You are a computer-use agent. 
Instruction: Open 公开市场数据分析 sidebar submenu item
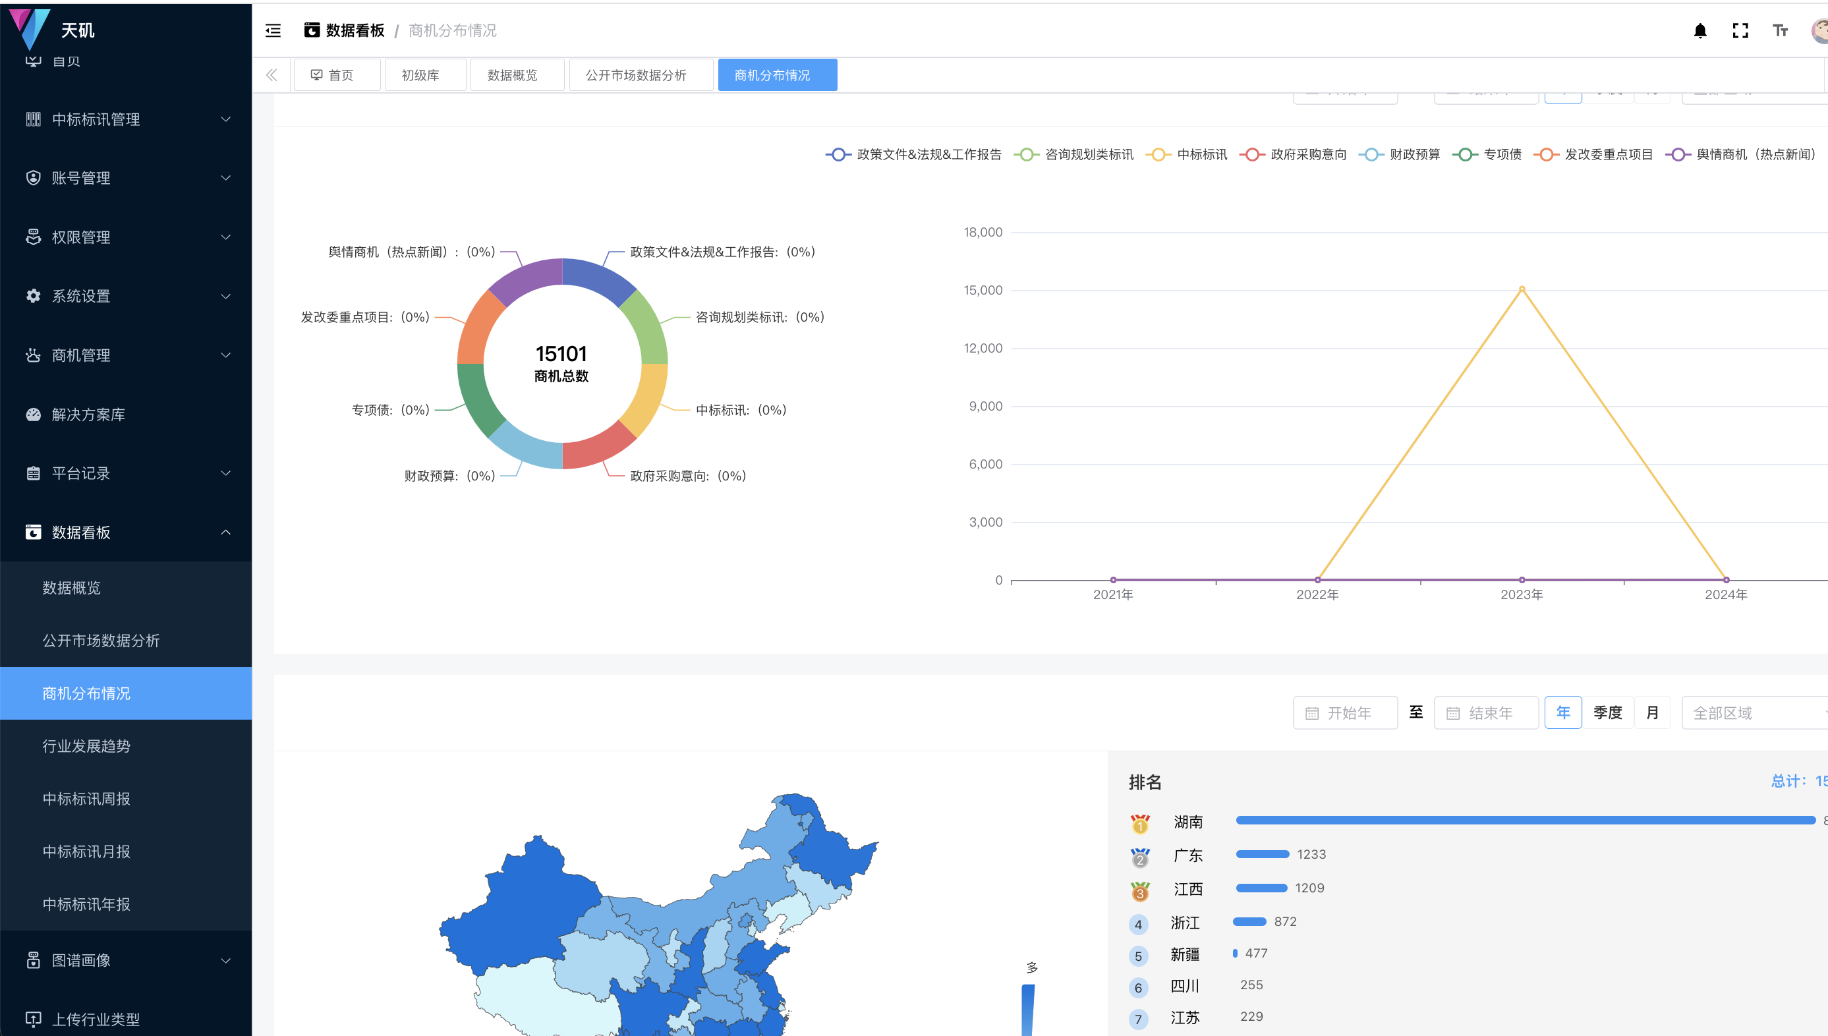126,641
